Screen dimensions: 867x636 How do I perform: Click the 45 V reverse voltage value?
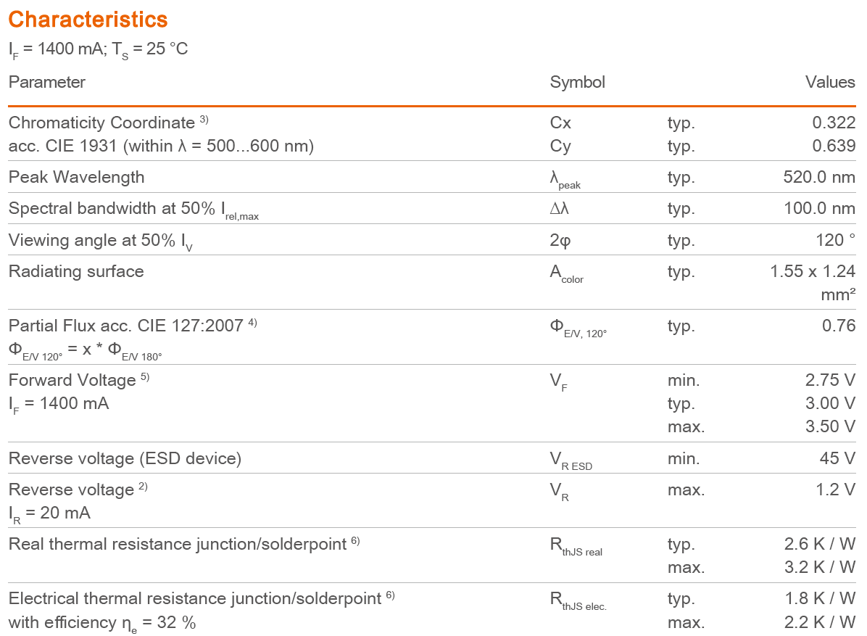tap(837, 459)
